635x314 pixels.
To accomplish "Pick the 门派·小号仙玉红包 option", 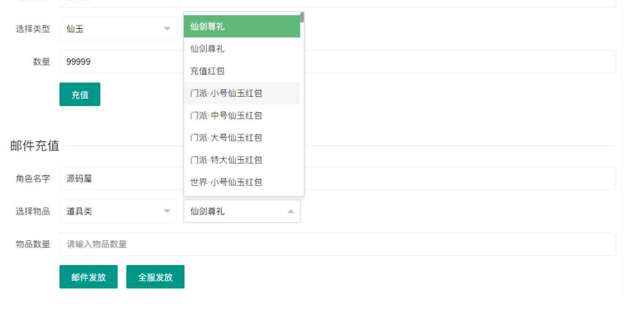I will [242, 93].
